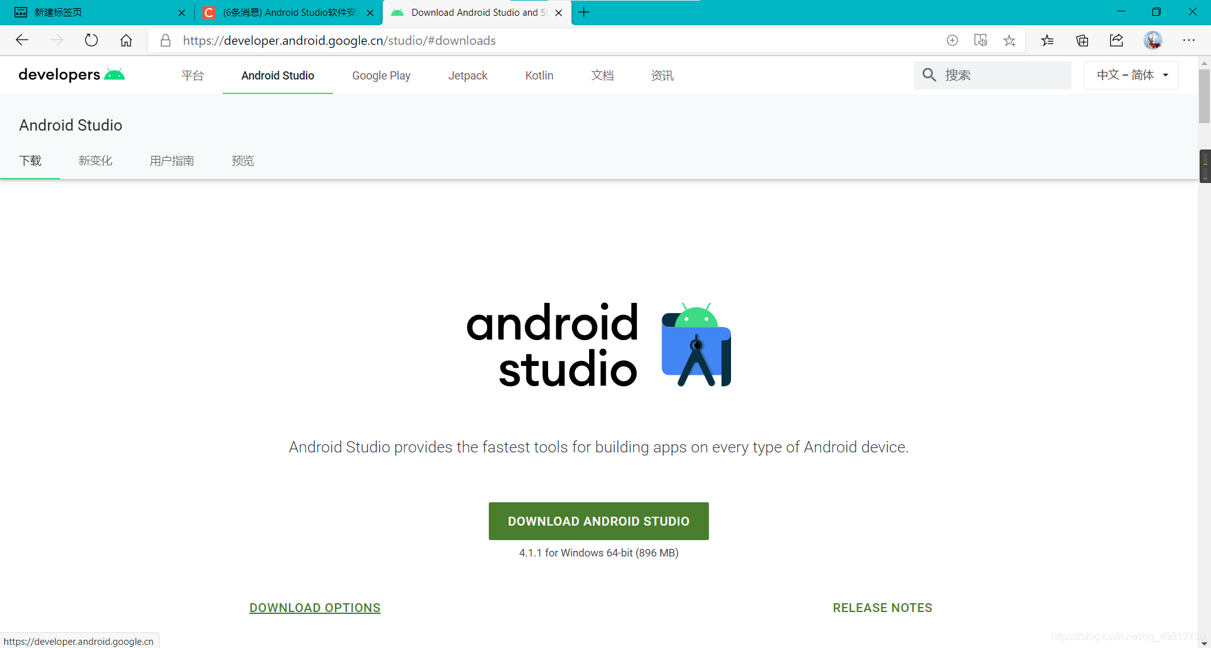The image size is (1211, 648).
Task: Click '4.1.1 for Windows 64-bit (896 MB)' text
Action: coord(599,553)
